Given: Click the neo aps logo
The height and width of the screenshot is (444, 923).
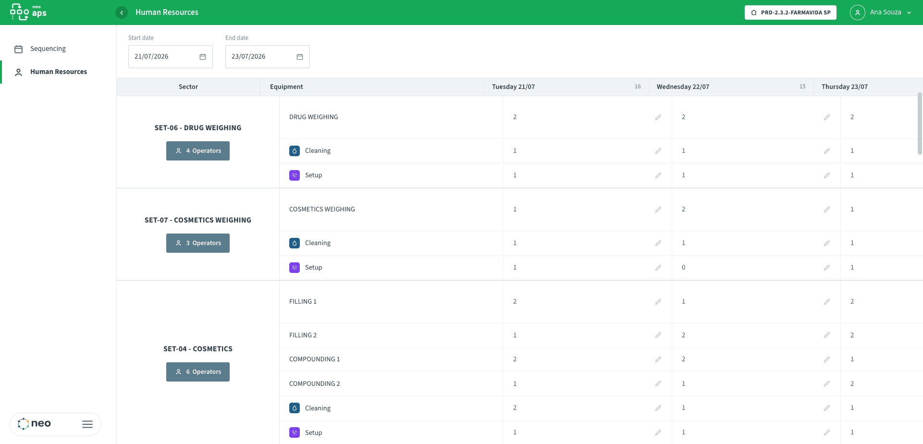Looking at the screenshot, I should pos(28,12).
